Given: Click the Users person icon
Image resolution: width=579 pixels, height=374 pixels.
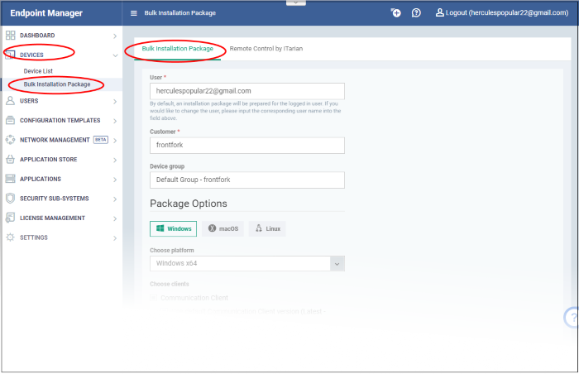Looking at the screenshot, I should point(10,101).
